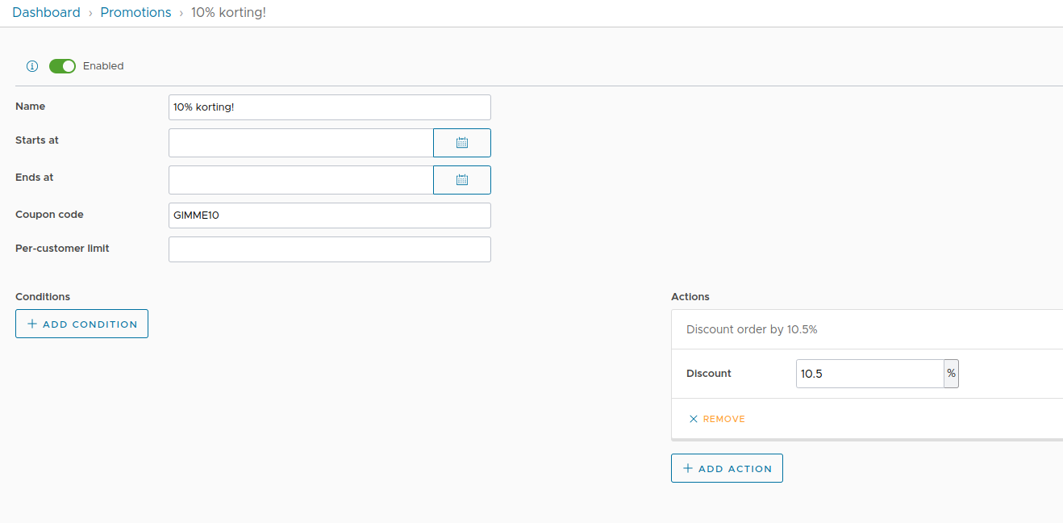
Task: Remove the Discount order action
Action: pos(717,419)
